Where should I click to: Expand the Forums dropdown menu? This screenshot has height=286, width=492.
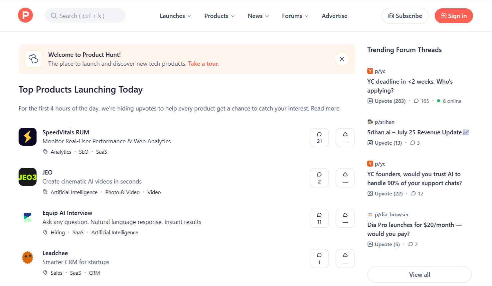(x=295, y=16)
